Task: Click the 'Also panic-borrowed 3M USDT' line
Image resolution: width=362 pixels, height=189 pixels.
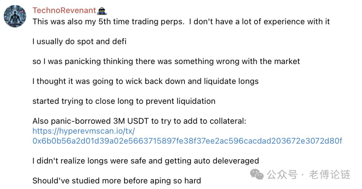Action: click(x=139, y=121)
